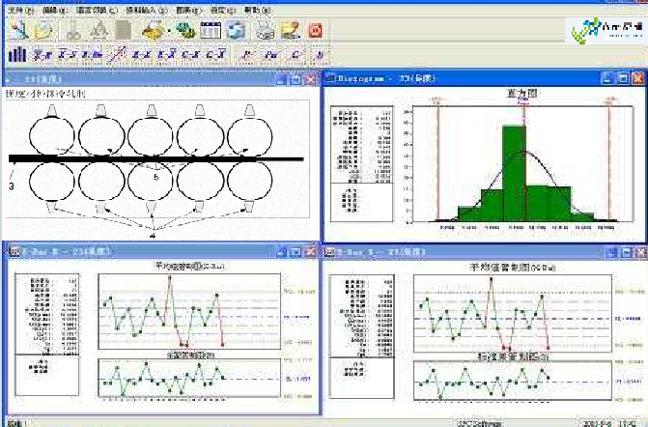Select the C attribute chart icon
The width and height of the screenshot is (648, 427).
coord(296,54)
